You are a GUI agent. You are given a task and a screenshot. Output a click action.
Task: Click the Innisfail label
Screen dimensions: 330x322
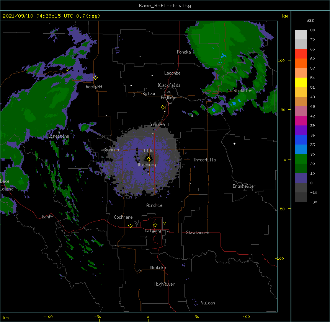tap(159, 125)
